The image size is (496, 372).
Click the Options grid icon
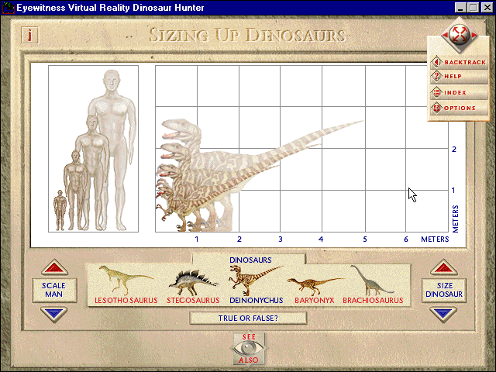437,108
